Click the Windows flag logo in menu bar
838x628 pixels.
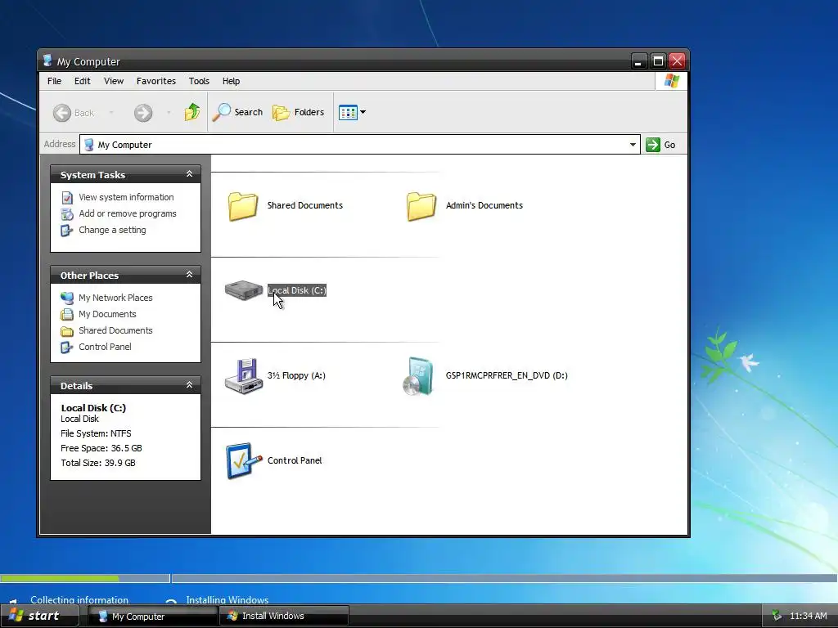[x=671, y=81]
